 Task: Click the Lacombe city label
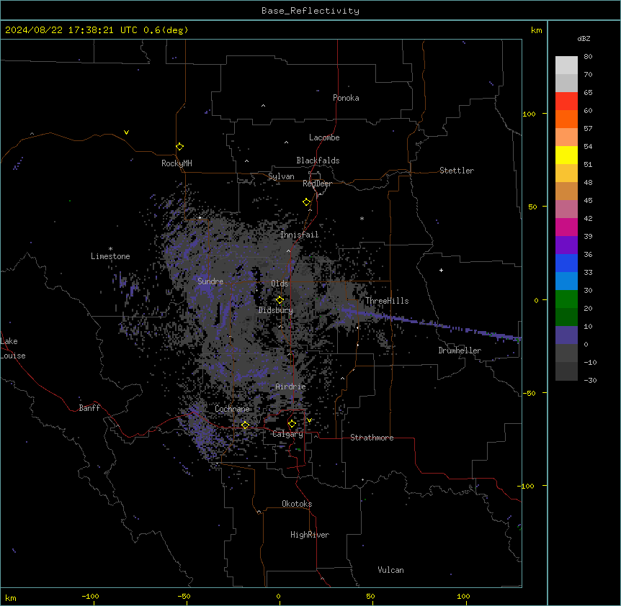coord(324,137)
